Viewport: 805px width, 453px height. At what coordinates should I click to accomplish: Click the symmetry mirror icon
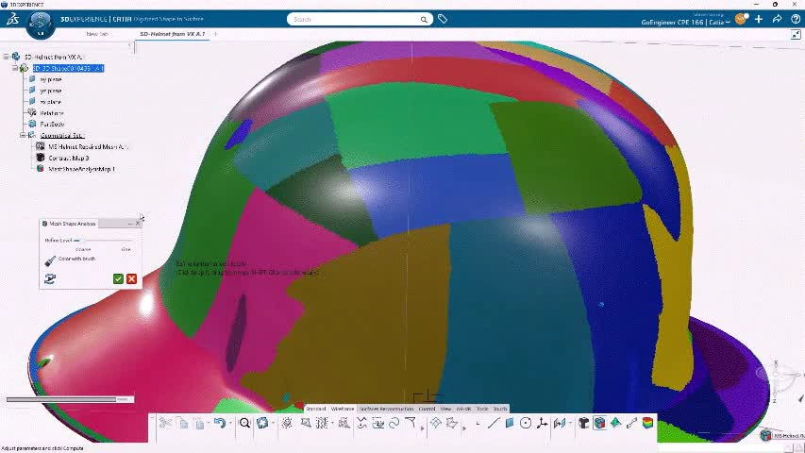pos(559,423)
